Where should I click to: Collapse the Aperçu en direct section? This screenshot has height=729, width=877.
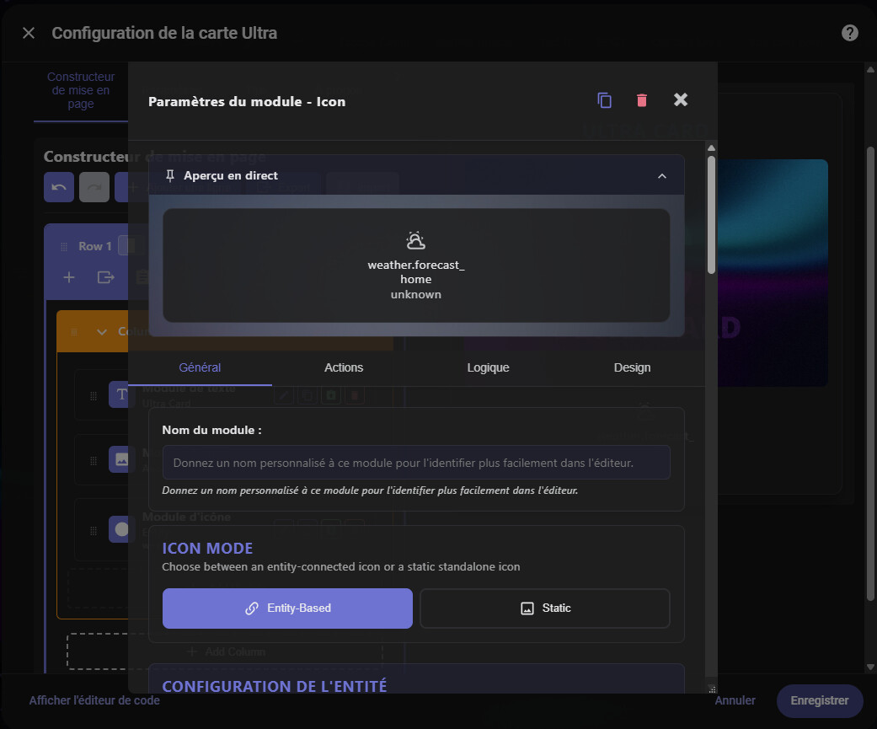pyautogui.click(x=661, y=175)
